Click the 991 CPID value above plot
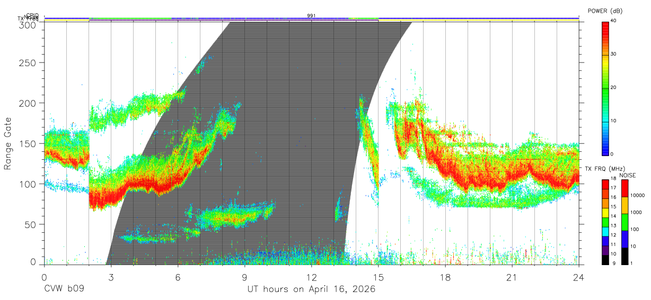Screen dimensions: 651x300 pos(311,16)
